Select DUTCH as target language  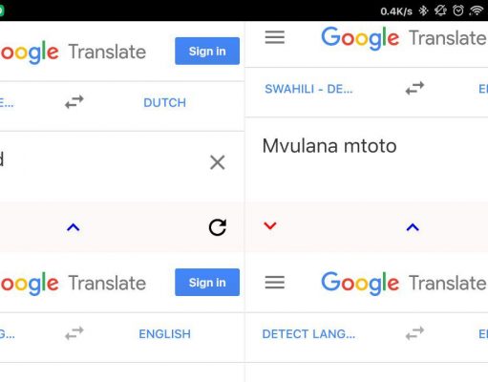pos(165,103)
